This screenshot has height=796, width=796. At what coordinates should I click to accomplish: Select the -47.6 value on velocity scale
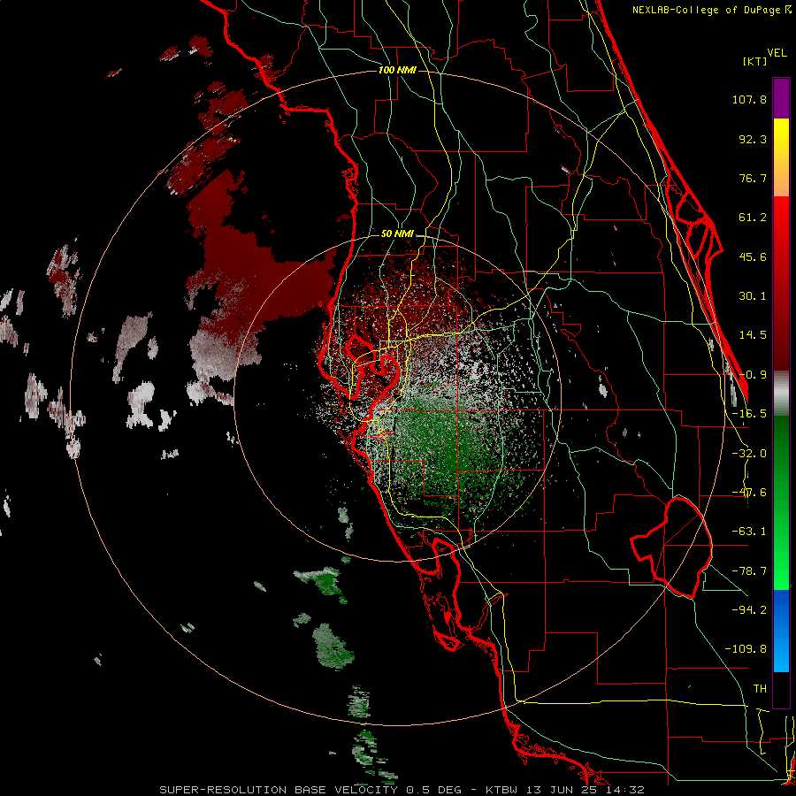(x=749, y=493)
